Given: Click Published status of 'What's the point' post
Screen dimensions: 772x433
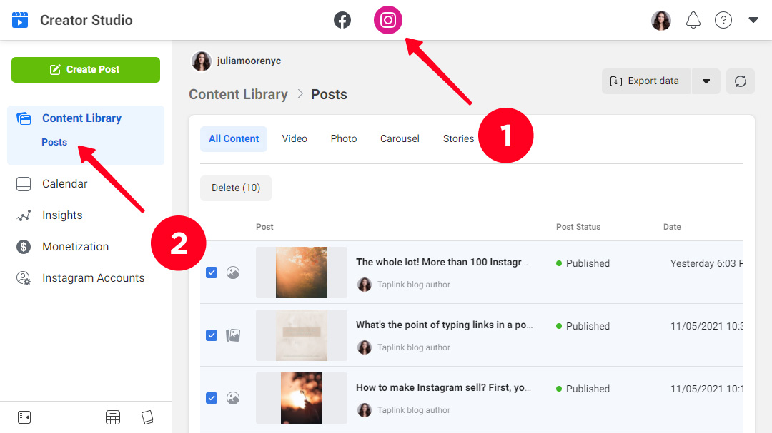Looking at the screenshot, I should 583,326.
